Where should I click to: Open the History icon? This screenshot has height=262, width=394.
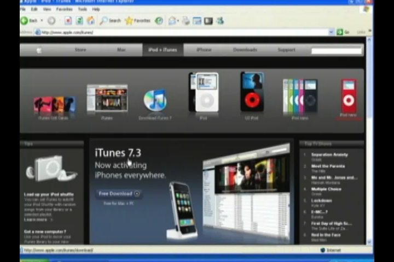[x=159, y=21]
